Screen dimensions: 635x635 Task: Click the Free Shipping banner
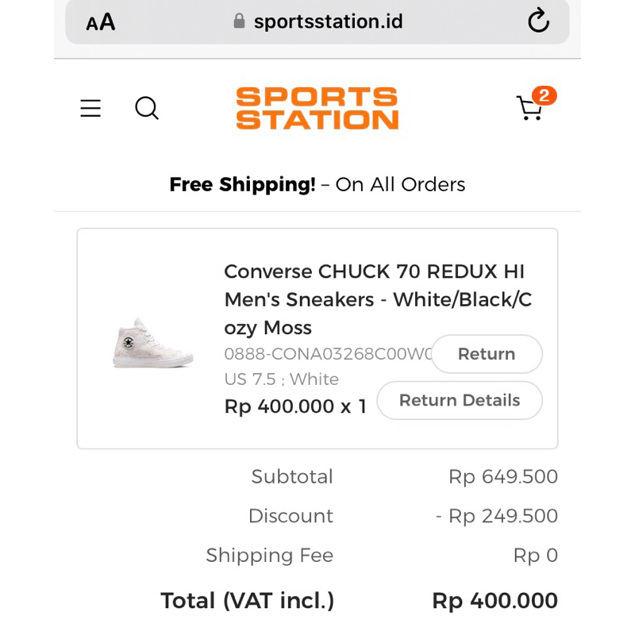point(317,184)
